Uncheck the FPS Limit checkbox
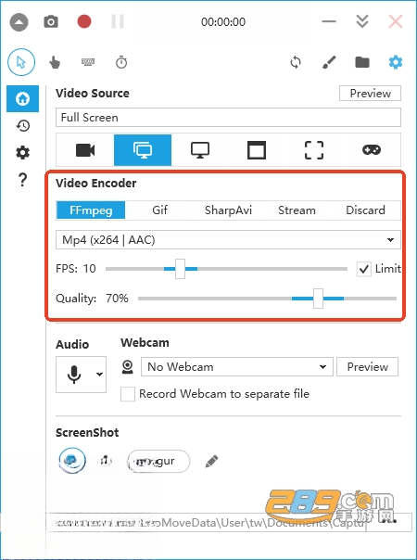Screen dimensions: 417x560 [x=363, y=269]
